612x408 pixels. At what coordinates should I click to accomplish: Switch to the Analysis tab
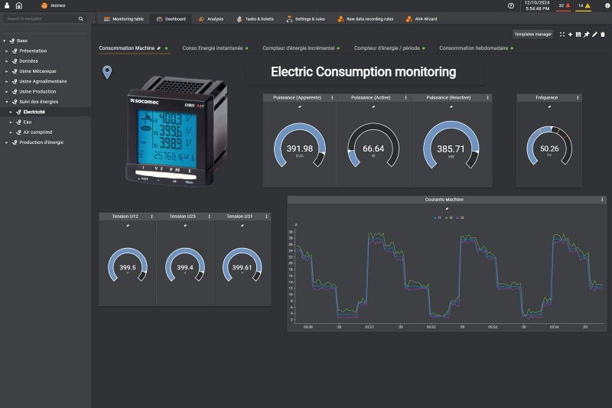[210, 18]
